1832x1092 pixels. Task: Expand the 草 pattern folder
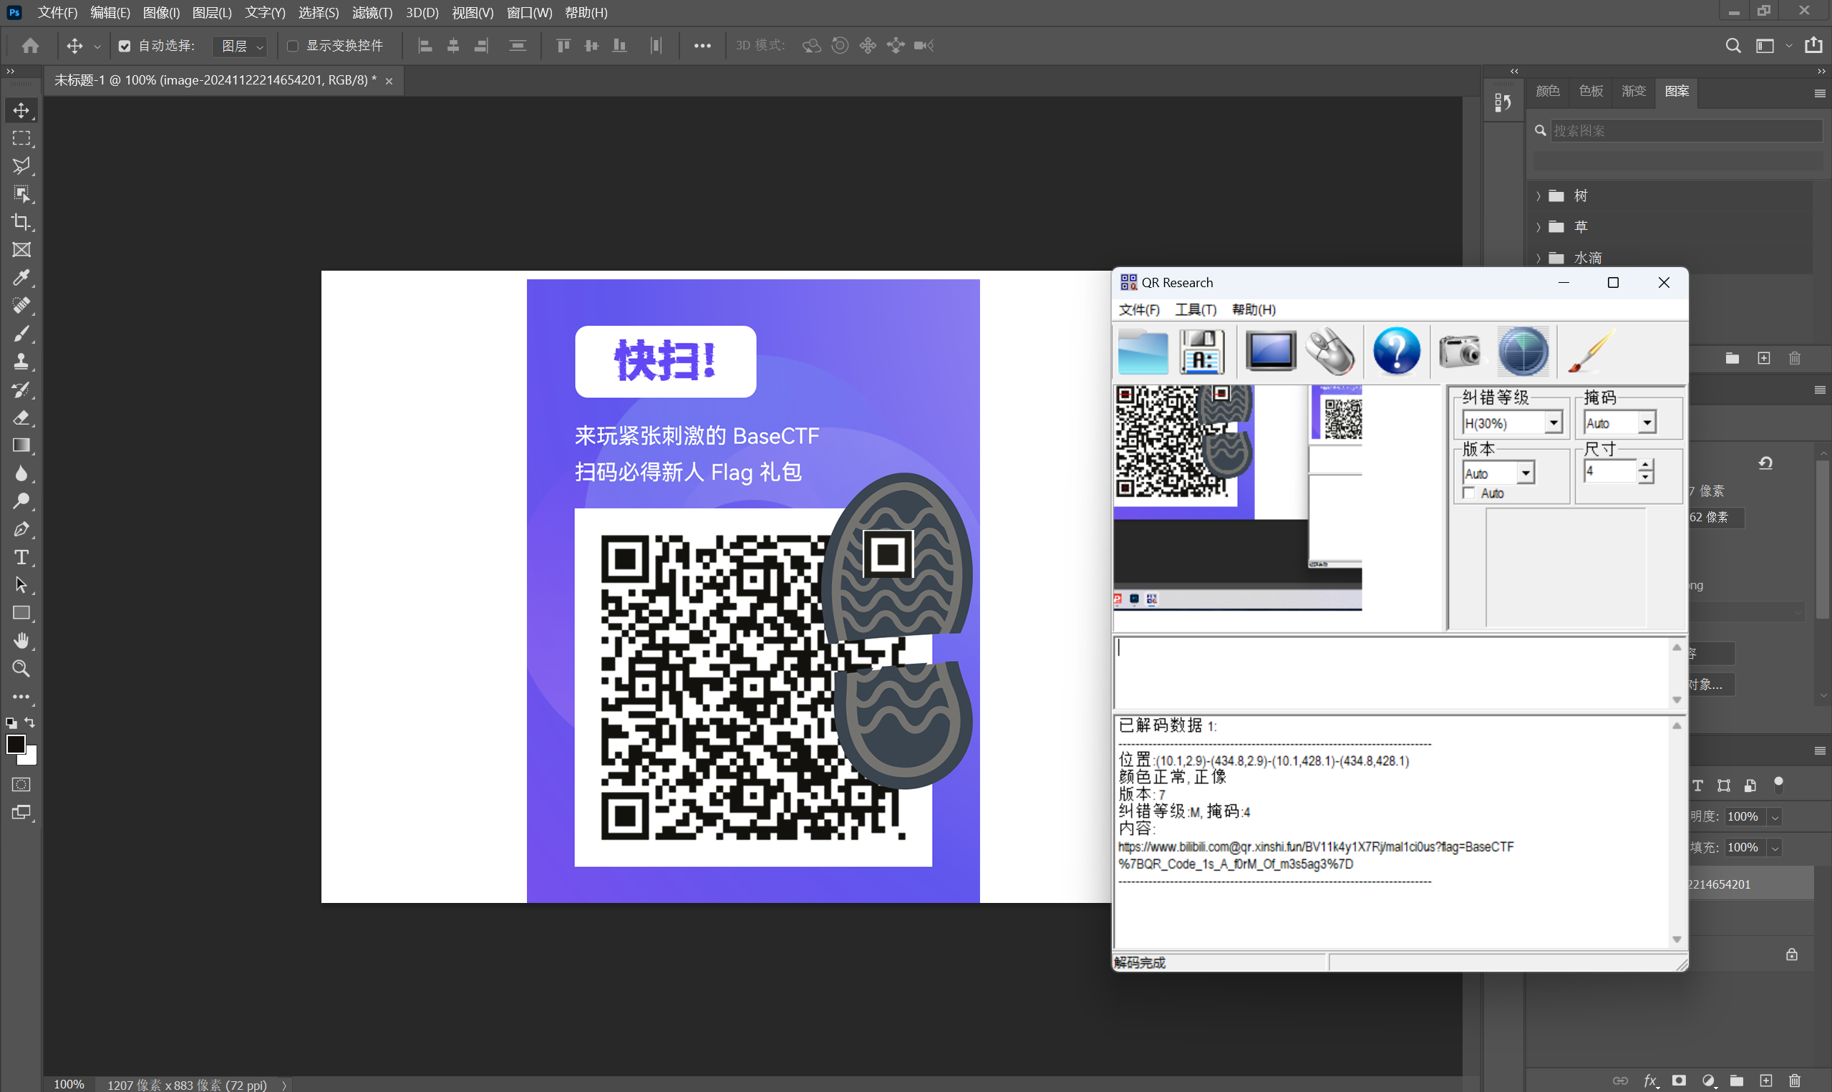1538,227
